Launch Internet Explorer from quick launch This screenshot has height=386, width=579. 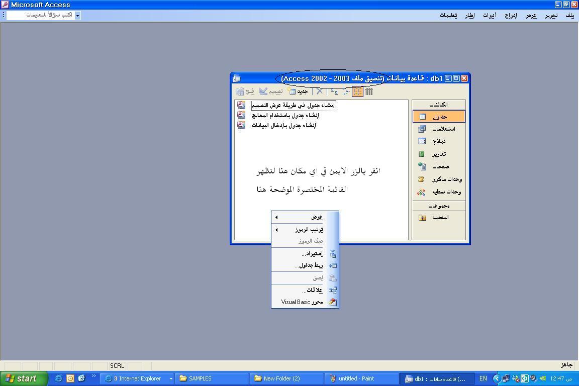[58, 378]
